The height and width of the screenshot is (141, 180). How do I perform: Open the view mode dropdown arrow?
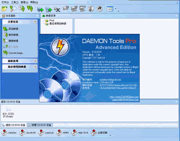115,9
